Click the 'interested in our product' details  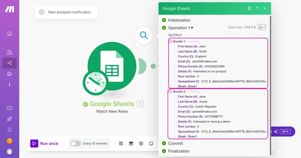(x=210, y=71)
